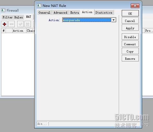Open the Statistics tab
The image size is (153, 132).
click(x=104, y=13)
